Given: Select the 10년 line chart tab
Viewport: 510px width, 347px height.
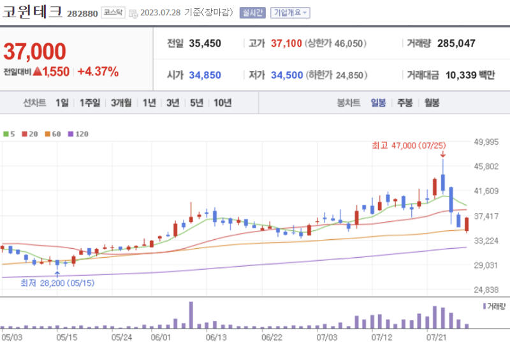Looking at the screenshot, I should click(222, 103).
